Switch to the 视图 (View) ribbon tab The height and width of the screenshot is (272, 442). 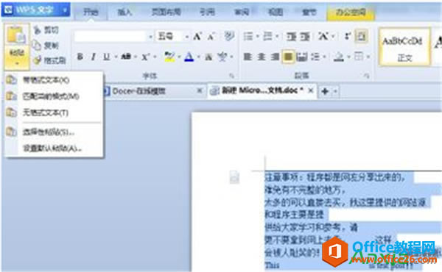(276, 12)
